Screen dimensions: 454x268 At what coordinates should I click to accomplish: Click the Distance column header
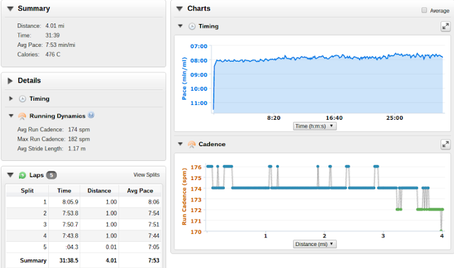click(x=99, y=191)
